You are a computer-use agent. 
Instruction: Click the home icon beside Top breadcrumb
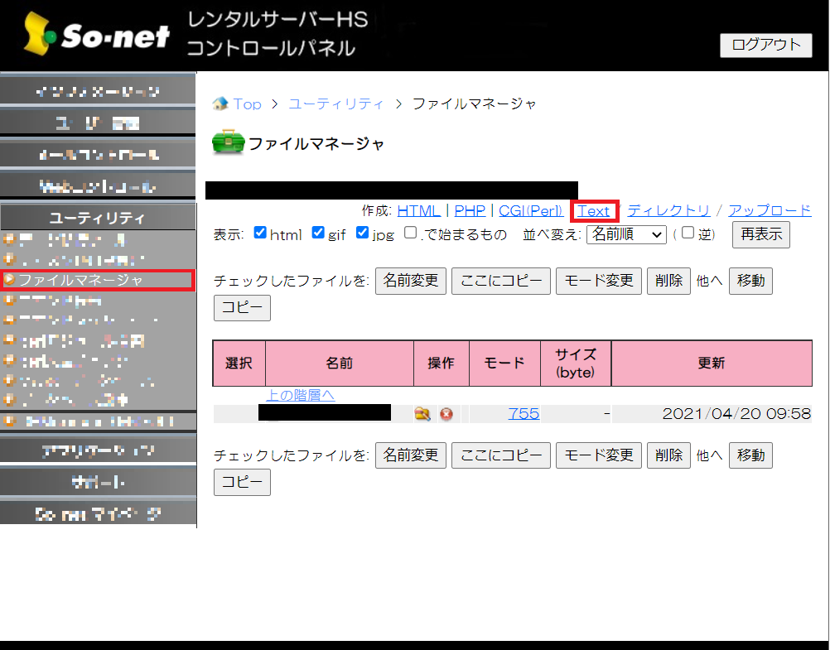(x=220, y=104)
